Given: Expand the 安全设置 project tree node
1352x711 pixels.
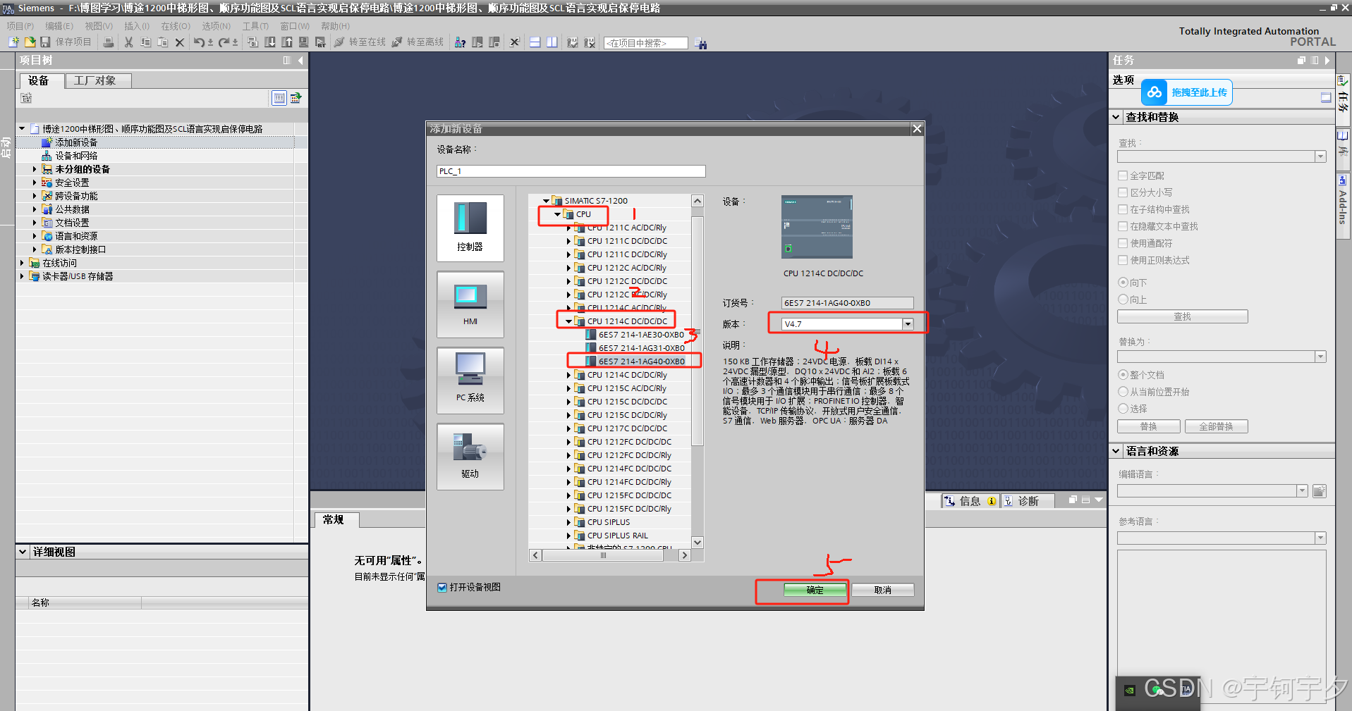Looking at the screenshot, I should (34, 183).
